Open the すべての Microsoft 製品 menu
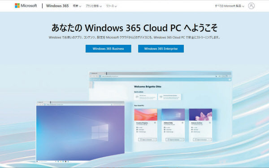 pyautogui.click(x=230, y=6)
